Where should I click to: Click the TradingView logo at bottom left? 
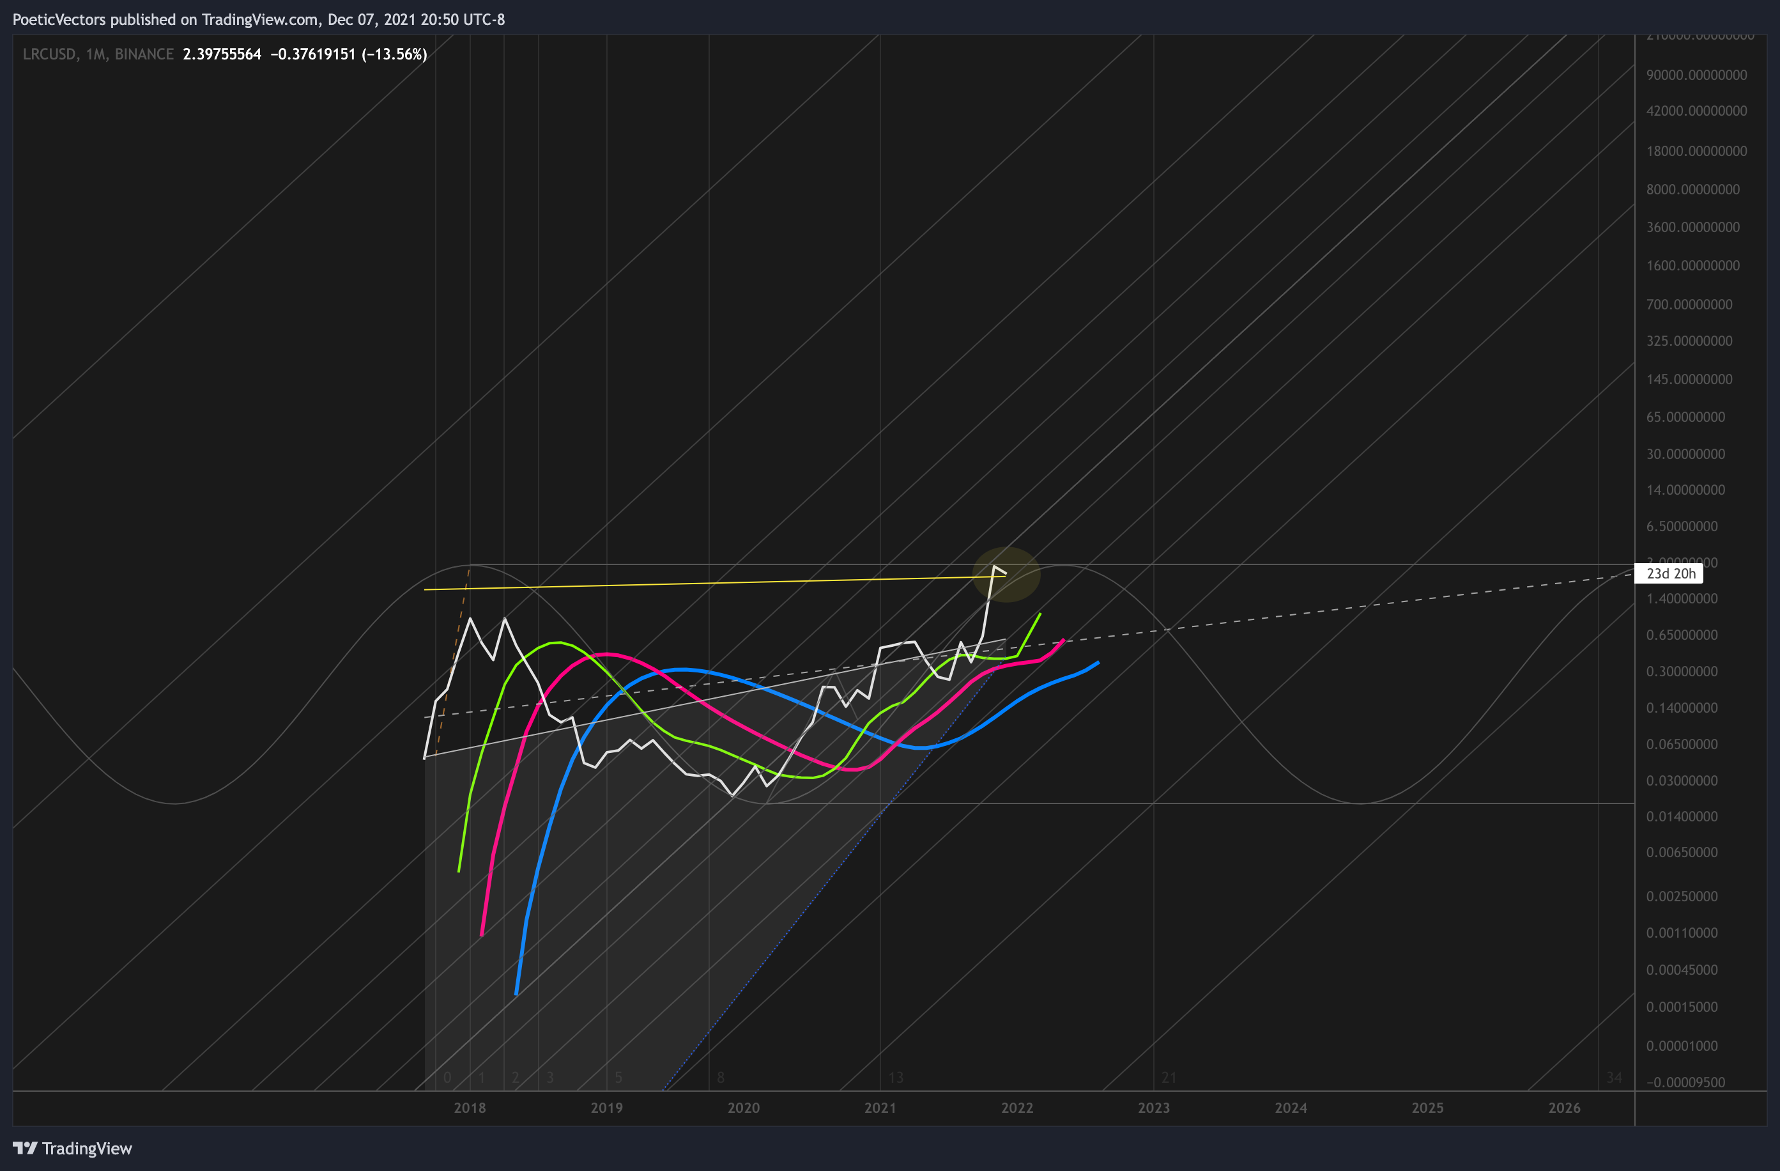[72, 1148]
